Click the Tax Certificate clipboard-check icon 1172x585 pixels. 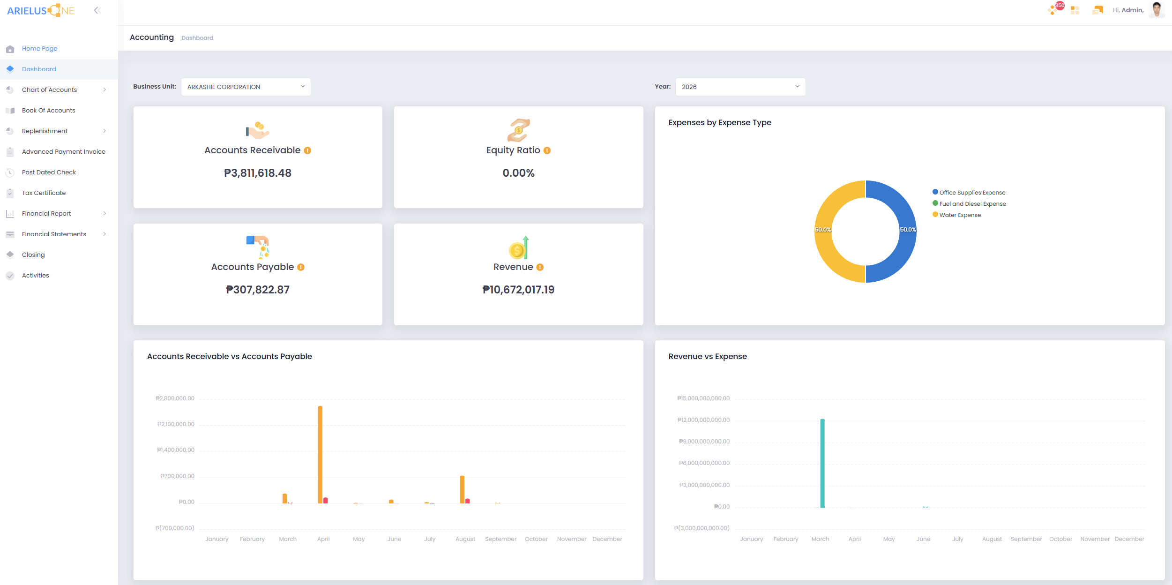pos(10,193)
